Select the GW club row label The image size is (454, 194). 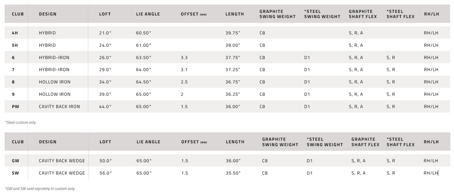tap(15, 161)
